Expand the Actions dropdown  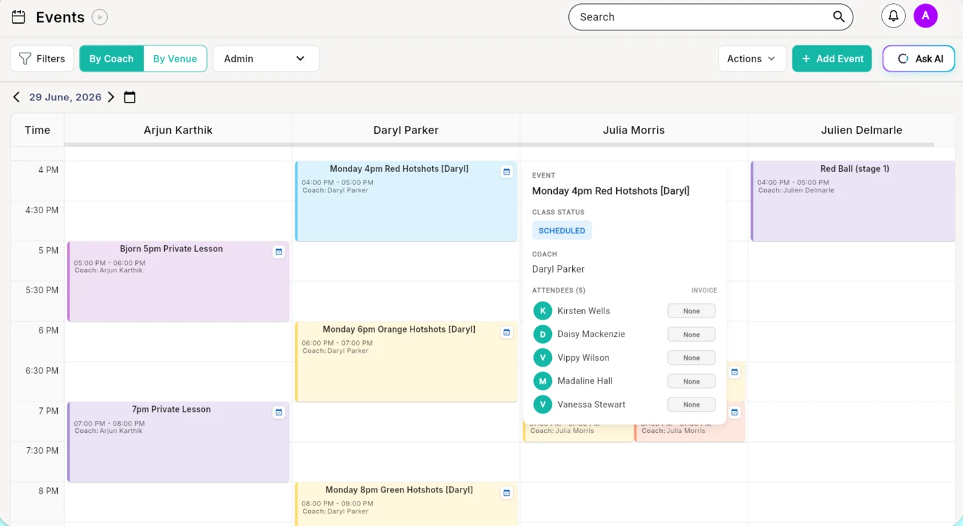(752, 59)
